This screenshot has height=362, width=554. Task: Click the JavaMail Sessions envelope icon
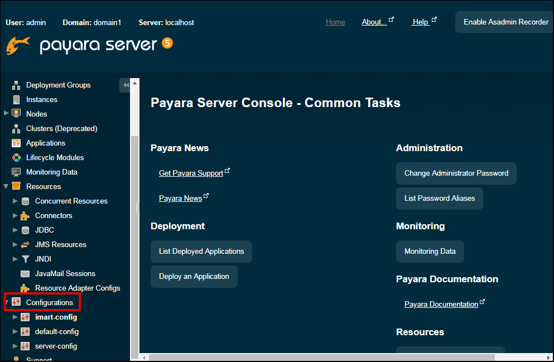point(25,274)
